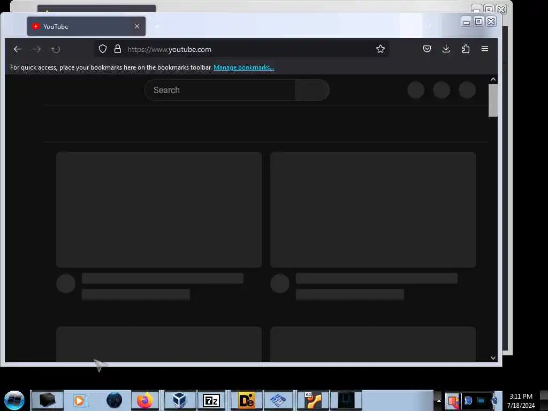
Task: Click the vertical scrollbar thumb
Action: 493,101
